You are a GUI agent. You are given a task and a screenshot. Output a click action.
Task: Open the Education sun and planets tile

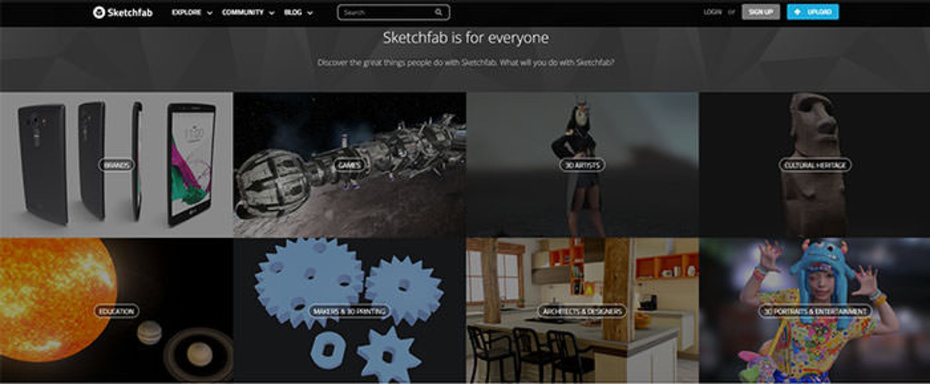pyautogui.click(x=116, y=310)
